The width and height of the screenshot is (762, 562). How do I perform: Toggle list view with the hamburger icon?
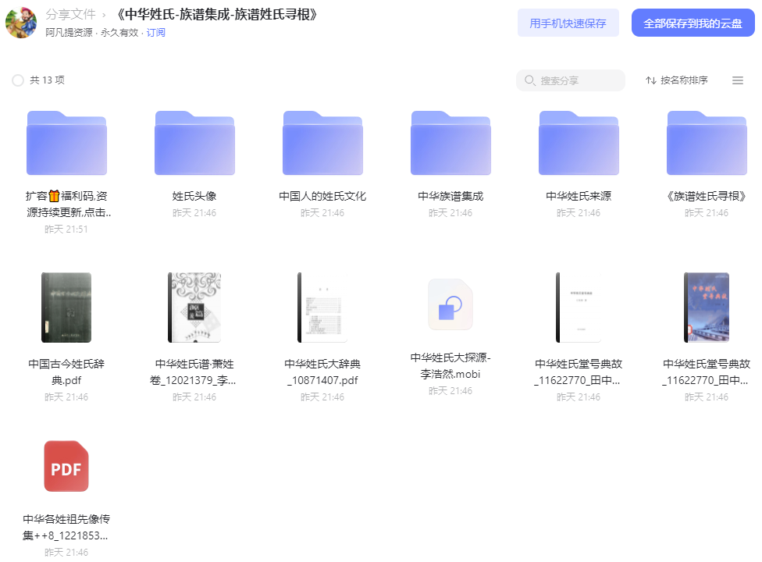click(738, 80)
